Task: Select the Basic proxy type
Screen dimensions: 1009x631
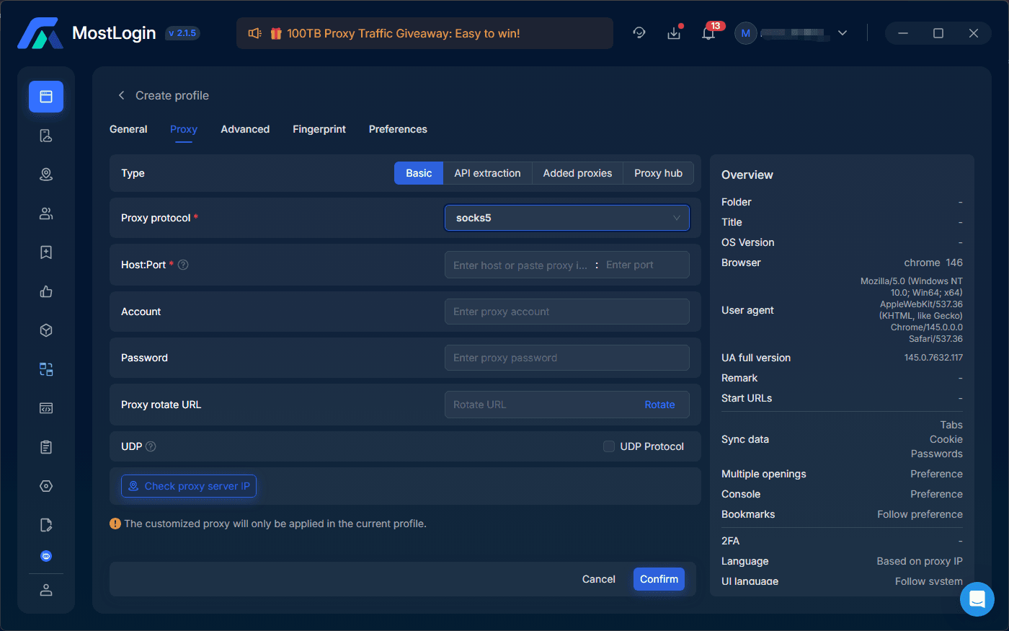Action: point(419,173)
